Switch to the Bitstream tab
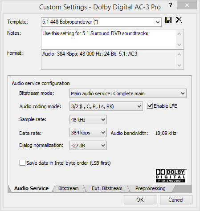 (x=69, y=188)
